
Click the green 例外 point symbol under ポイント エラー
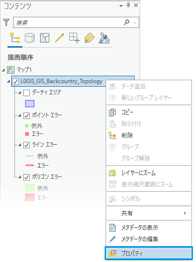[x=26, y=126]
